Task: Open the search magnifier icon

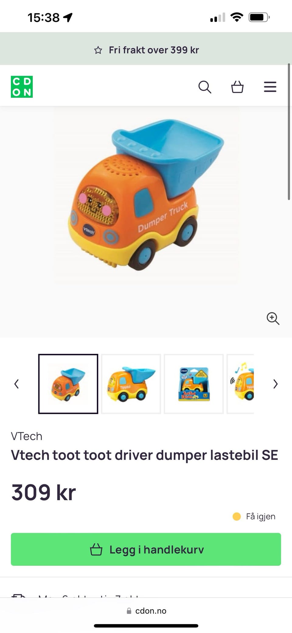Action: [205, 87]
